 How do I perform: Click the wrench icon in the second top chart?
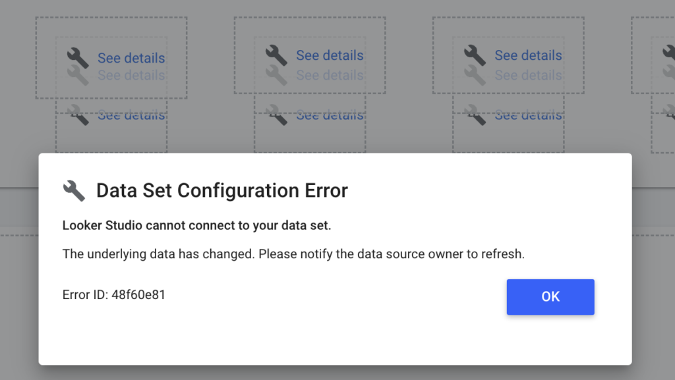click(275, 55)
